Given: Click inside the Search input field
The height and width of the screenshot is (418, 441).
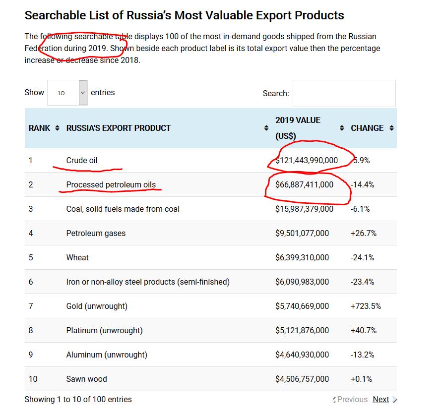Looking at the screenshot, I should click(x=344, y=93).
